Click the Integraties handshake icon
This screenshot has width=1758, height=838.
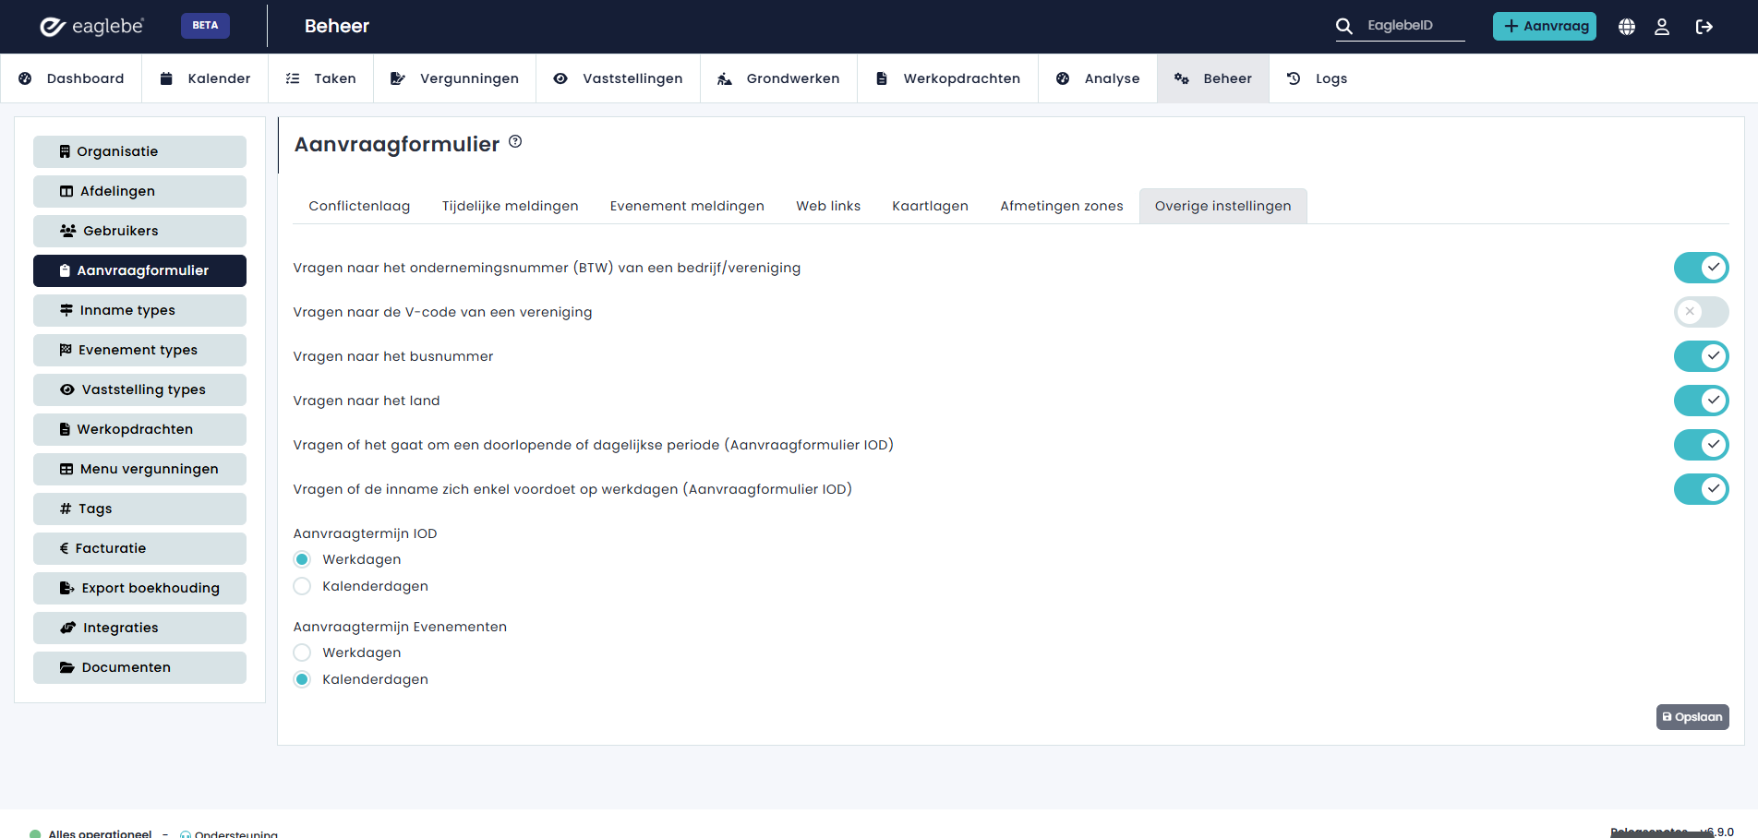68,628
